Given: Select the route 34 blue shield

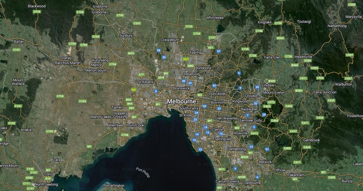Looking at the screenshot, I should [x=257, y=87].
